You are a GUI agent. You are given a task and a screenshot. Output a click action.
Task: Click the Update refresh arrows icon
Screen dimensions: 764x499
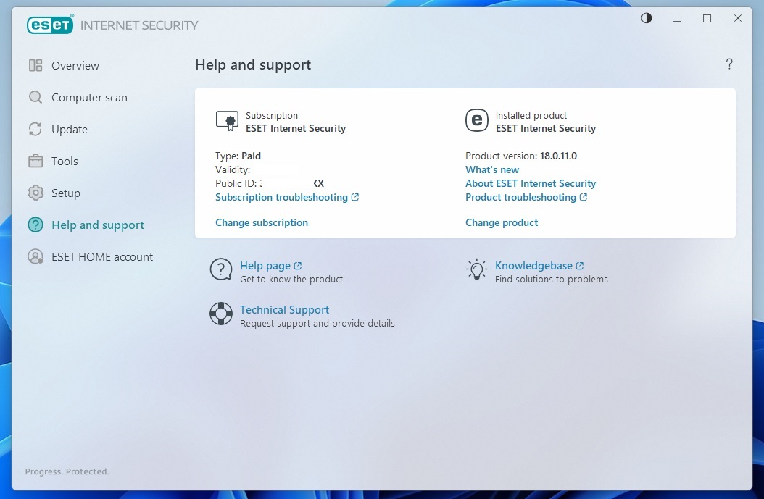tap(36, 129)
